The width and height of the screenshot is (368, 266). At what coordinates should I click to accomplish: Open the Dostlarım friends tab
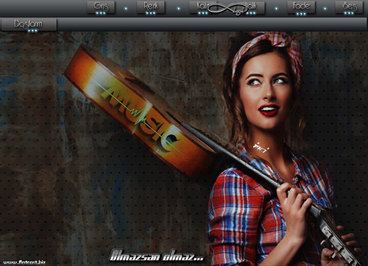point(29,25)
